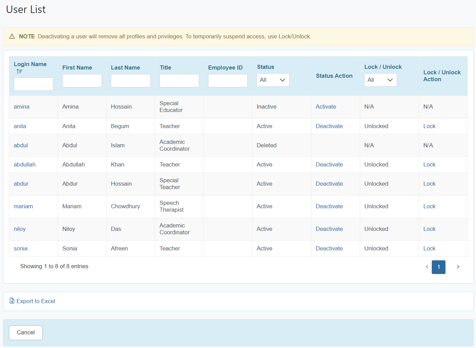Open the abdul login name link
This screenshot has width=476, height=348.
click(21, 145)
